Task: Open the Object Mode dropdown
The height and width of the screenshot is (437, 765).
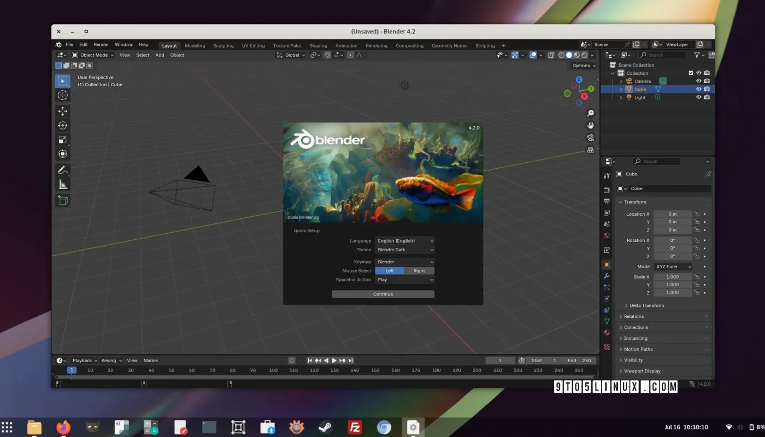Action: [x=93, y=55]
